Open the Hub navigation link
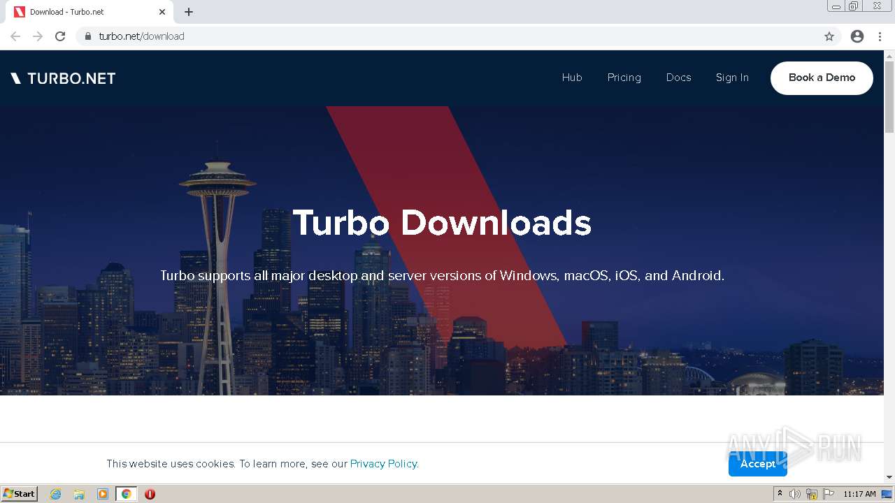 (x=572, y=78)
